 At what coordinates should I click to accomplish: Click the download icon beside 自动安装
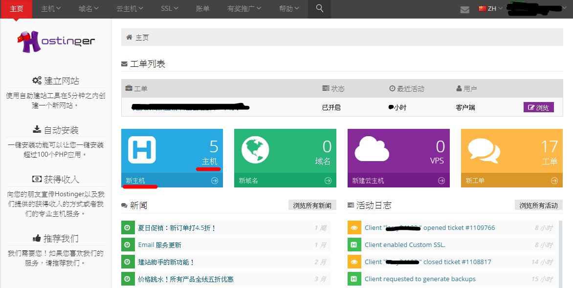(x=37, y=129)
